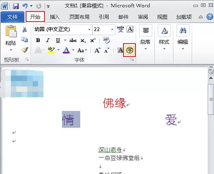Open the 视图 tab
Viewport: 214px width, 174px height.
pyautogui.click(x=162, y=17)
